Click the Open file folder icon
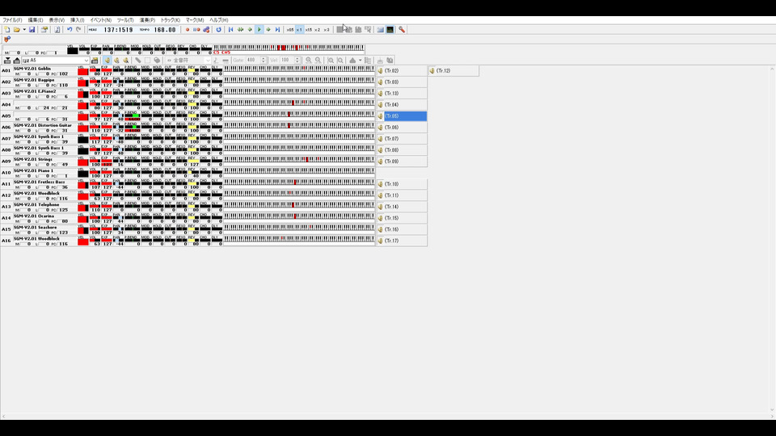The height and width of the screenshot is (436, 776). [x=17, y=30]
